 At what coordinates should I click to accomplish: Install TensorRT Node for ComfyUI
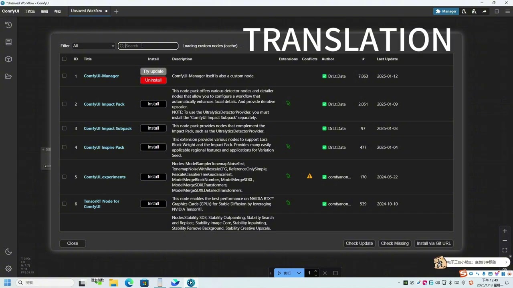(x=153, y=204)
